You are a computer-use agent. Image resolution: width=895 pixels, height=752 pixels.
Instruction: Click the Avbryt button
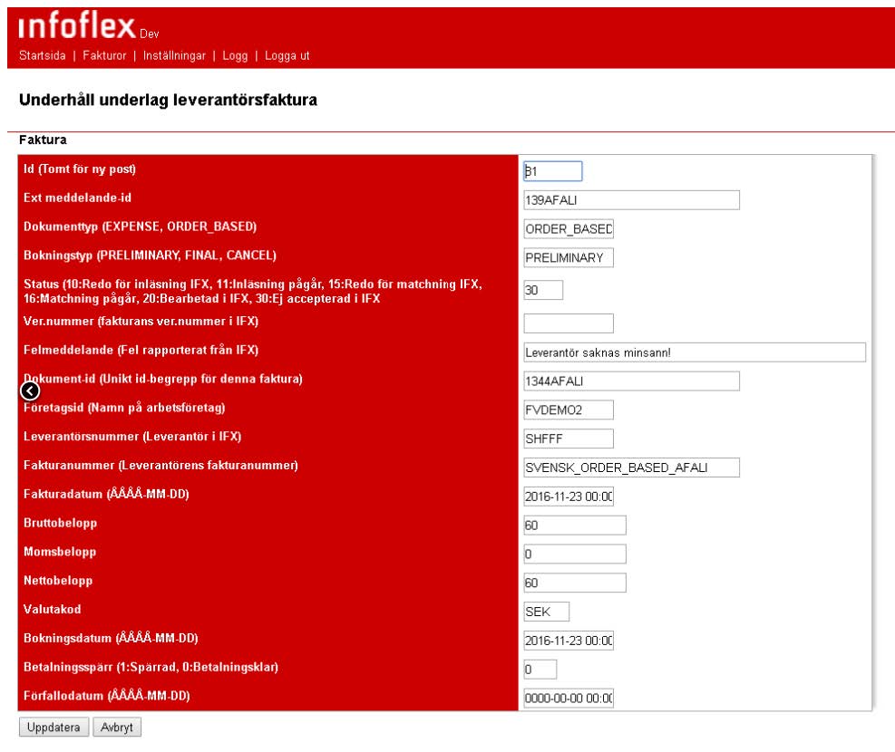pos(117,727)
